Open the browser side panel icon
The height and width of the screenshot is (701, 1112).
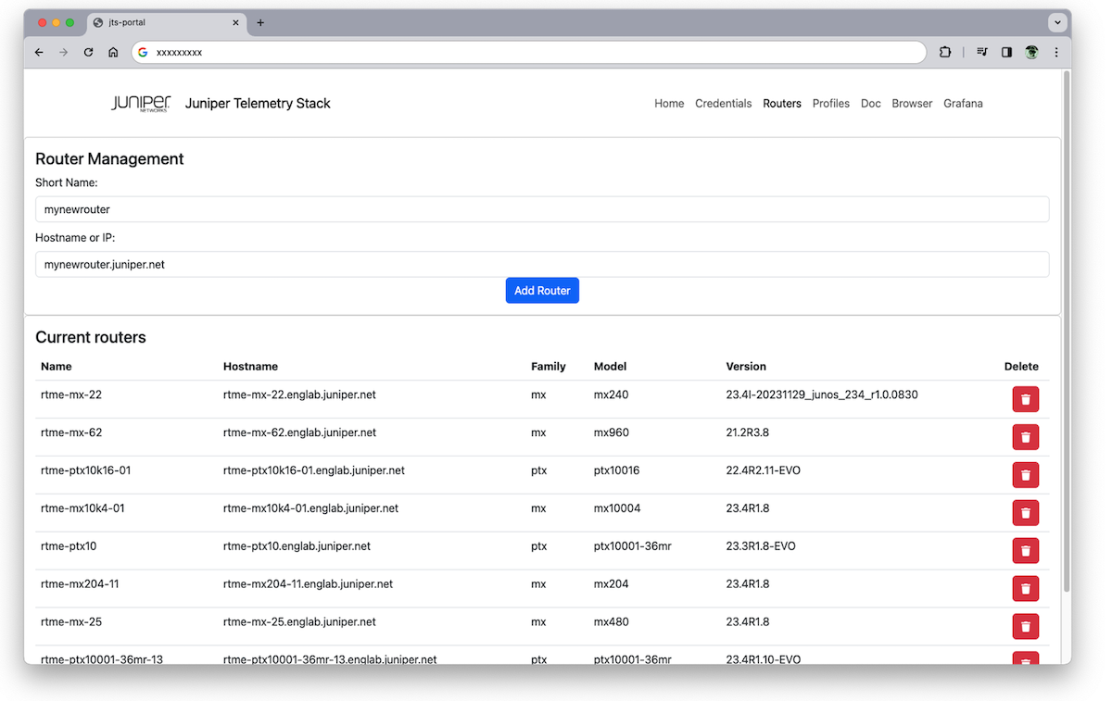click(1006, 52)
